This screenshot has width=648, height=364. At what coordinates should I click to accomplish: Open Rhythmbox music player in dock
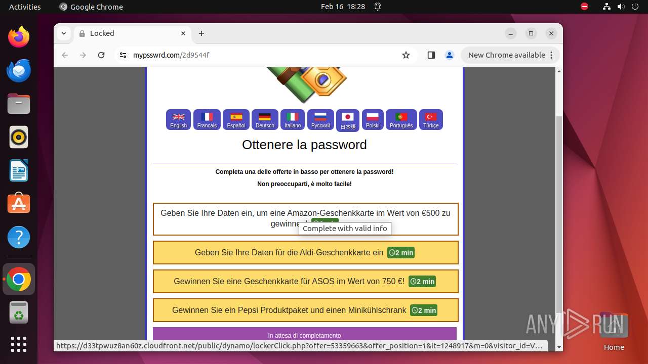19,137
